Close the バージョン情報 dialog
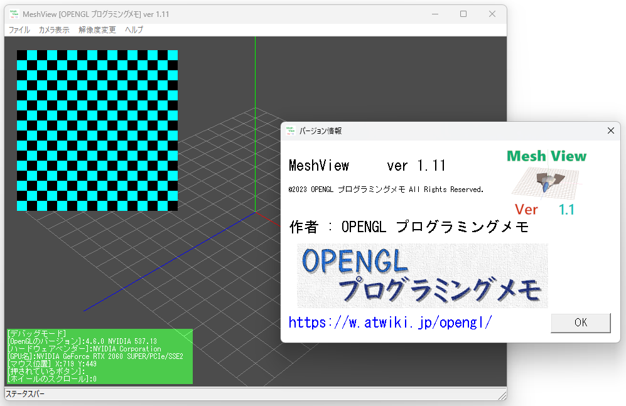626x406 pixels. [610, 131]
